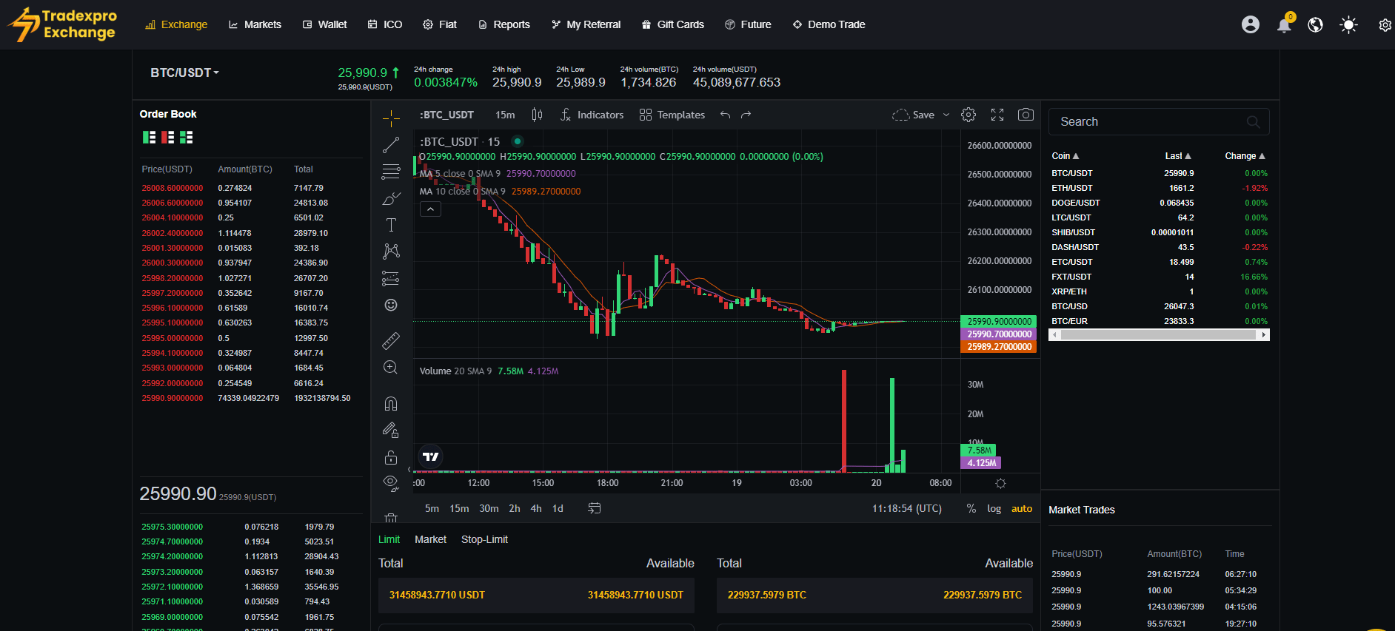Undo the last chart action

click(726, 115)
